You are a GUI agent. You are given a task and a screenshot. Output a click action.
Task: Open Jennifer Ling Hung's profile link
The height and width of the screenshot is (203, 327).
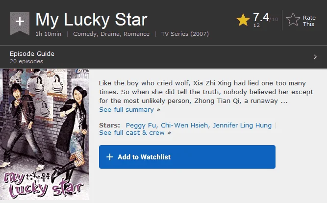pos(242,125)
